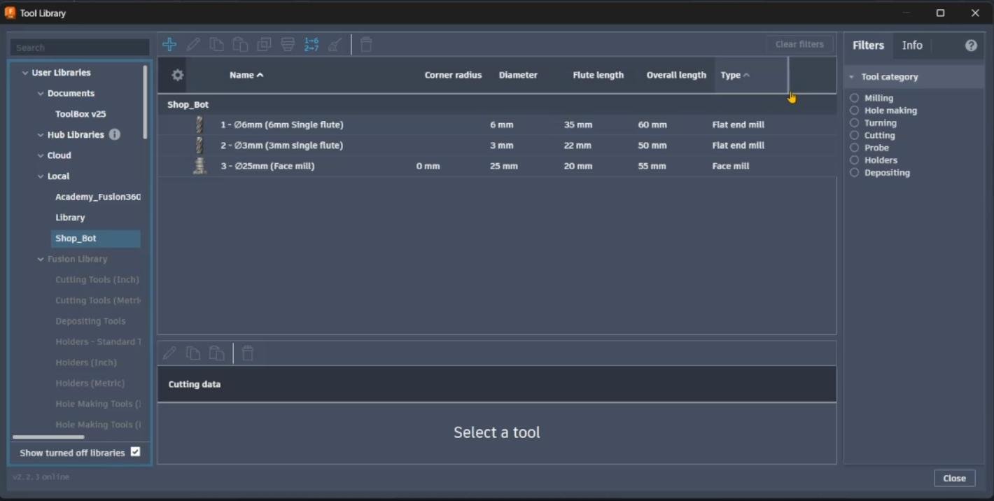Collapse the Documents tree node
994x501 pixels.
[41, 93]
